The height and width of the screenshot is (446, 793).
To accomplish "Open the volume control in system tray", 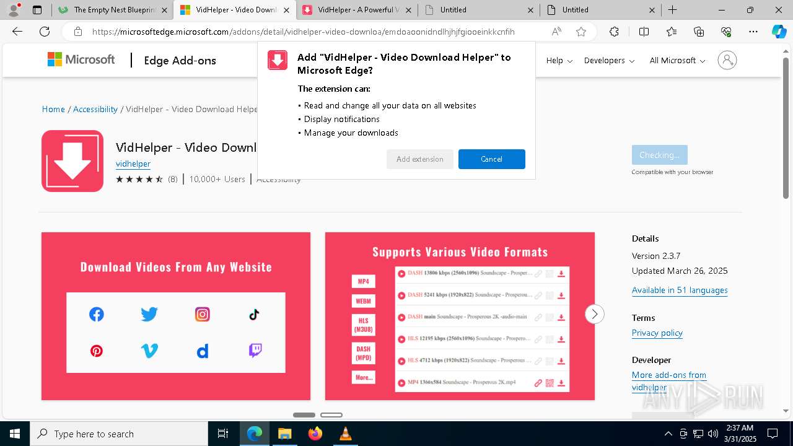I will (x=712, y=434).
